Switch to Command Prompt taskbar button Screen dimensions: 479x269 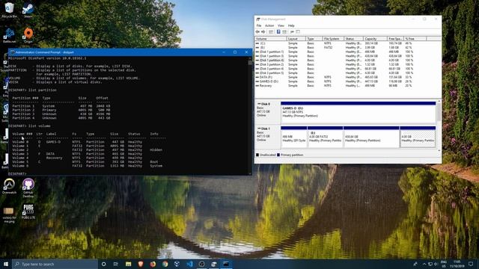226,264
